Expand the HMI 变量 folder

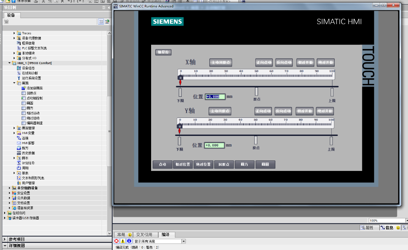14,133
